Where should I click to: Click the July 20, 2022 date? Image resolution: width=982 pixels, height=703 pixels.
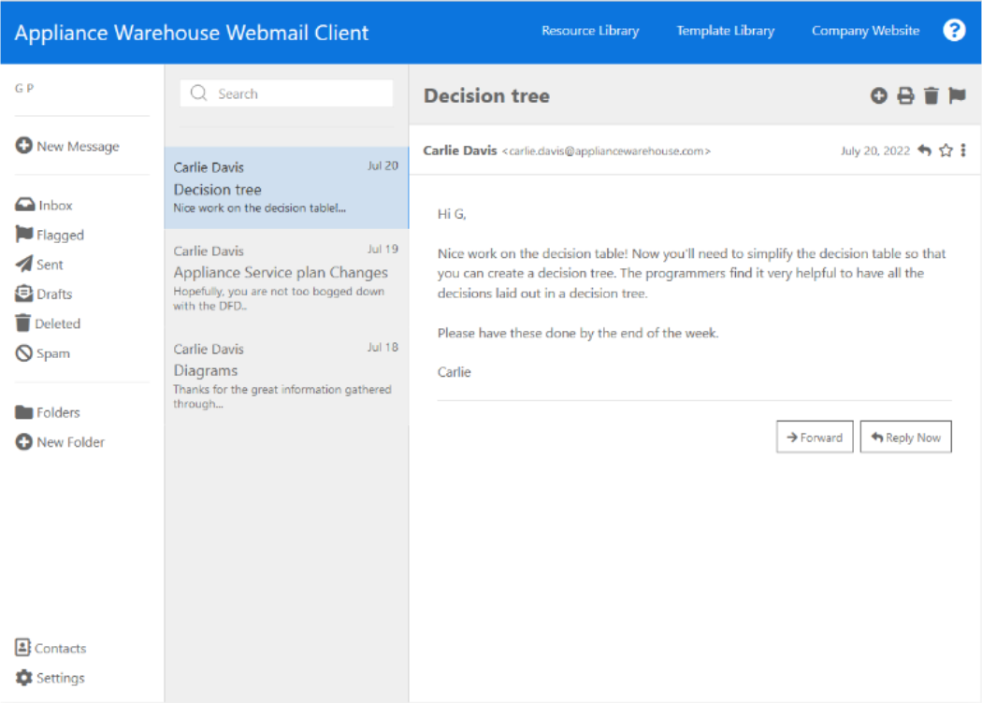click(874, 151)
